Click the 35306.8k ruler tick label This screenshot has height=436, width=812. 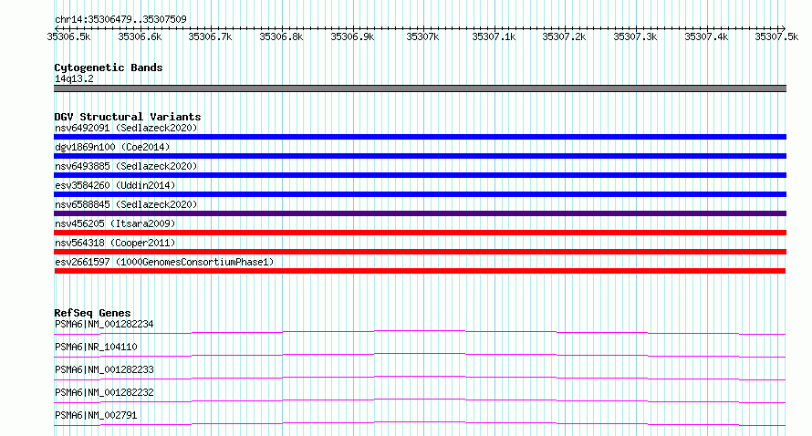point(281,36)
